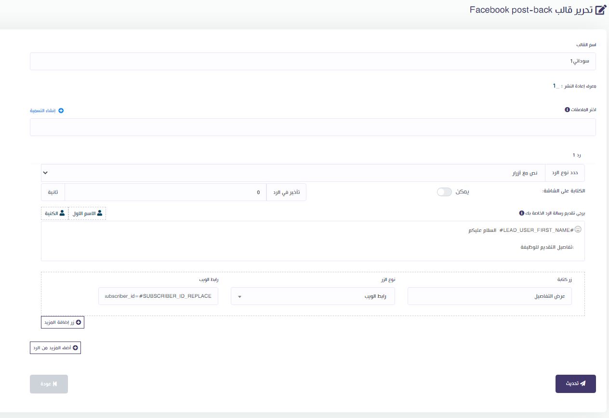The width and height of the screenshot is (609, 418).
Task: Click the web URL input field
Action: 158,296
